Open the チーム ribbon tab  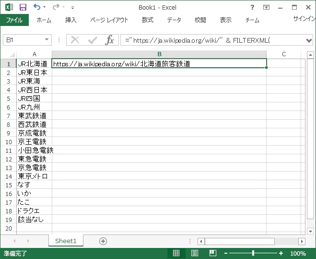[x=252, y=20]
